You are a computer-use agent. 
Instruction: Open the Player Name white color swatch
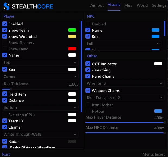72,55
